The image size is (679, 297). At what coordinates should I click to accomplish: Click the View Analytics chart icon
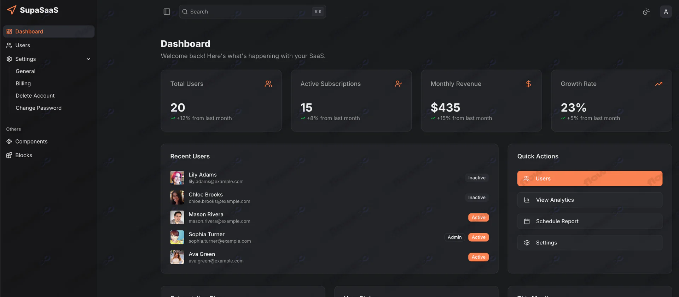point(527,200)
